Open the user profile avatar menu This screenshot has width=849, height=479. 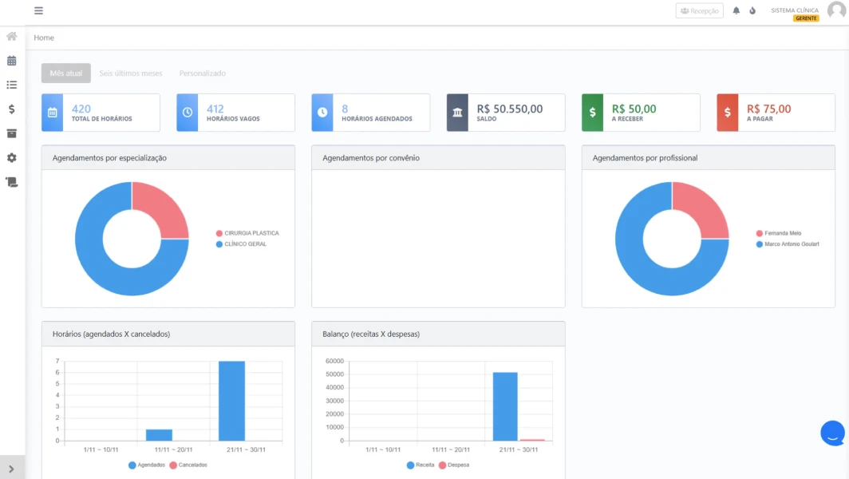[x=836, y=11]
